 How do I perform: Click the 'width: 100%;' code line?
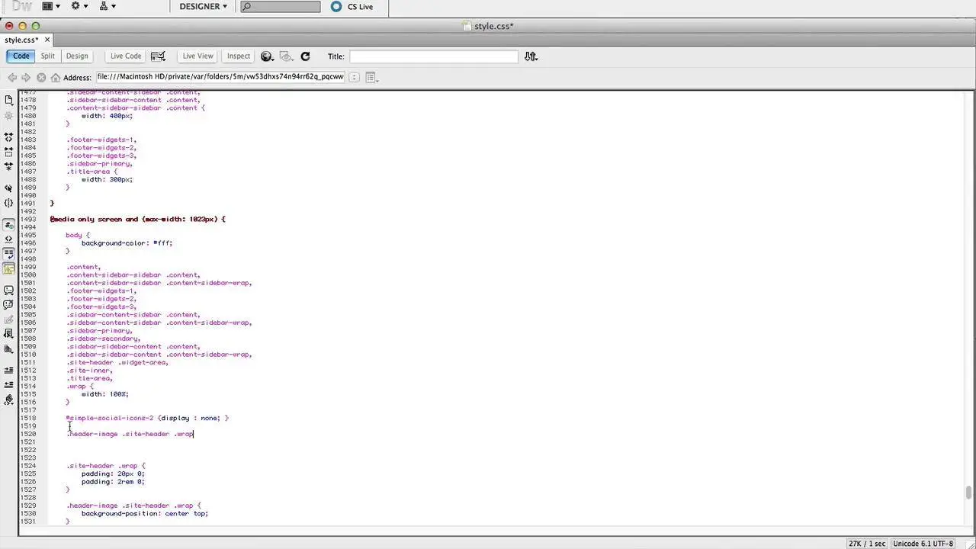tap(105, 394)
